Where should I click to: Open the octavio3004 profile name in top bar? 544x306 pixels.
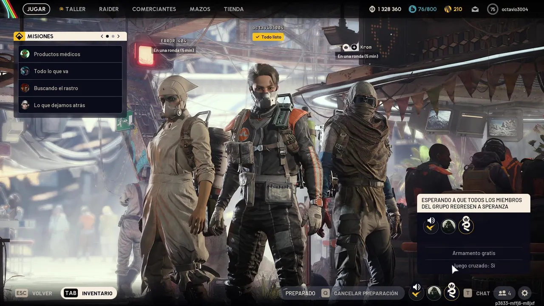tap(515, 9)
